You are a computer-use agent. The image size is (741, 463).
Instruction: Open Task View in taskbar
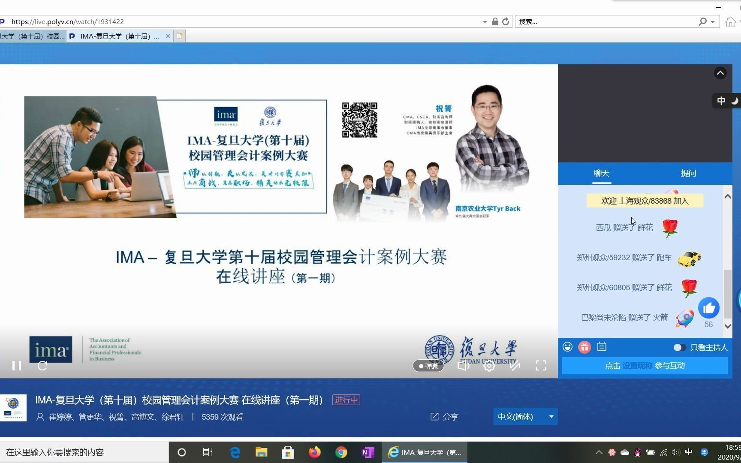[x=208, y=452]
